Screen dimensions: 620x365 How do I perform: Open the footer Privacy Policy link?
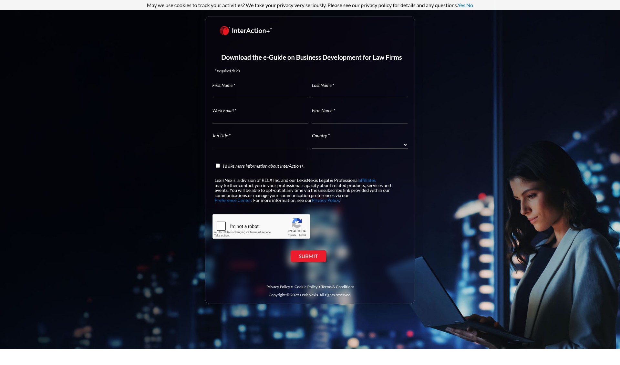278,287
